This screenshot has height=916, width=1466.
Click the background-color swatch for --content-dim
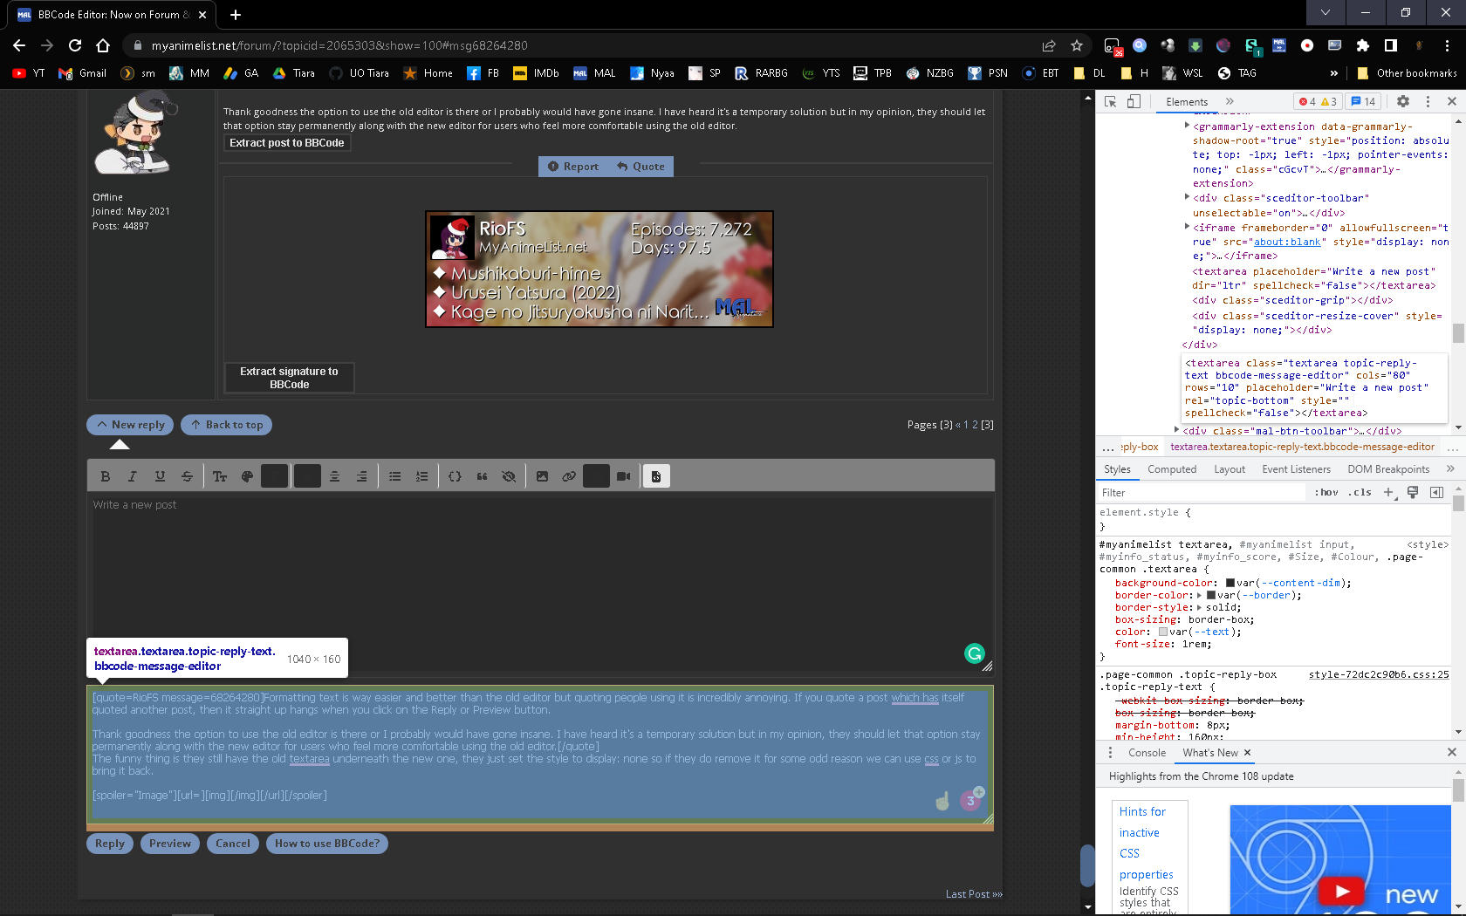click(x=1229, y=583)
